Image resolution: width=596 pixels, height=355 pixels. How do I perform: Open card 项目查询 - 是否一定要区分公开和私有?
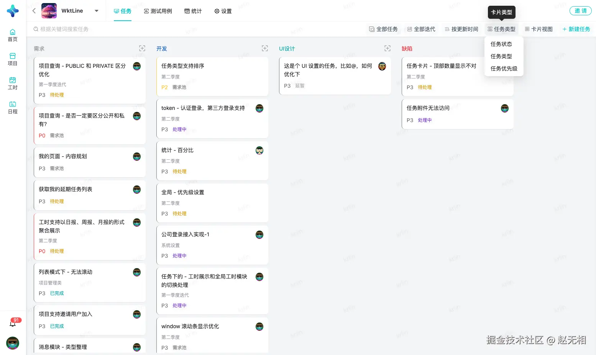coord(90,126)
